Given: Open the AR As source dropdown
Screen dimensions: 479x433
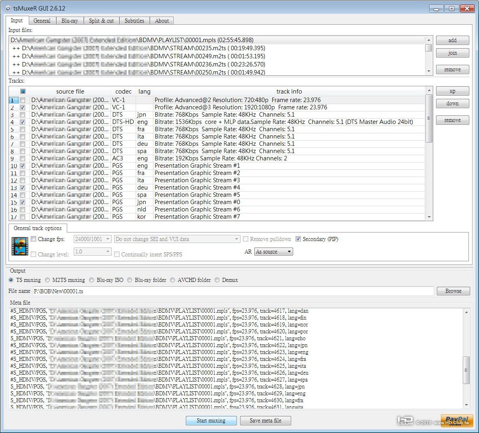Looking at the screenshot, I should tap(273, 252).
